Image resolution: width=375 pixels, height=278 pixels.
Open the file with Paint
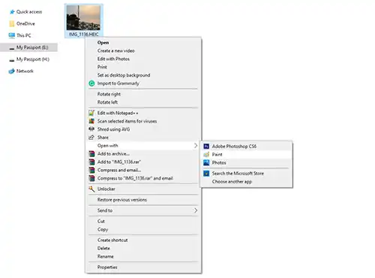coord(246,155)
